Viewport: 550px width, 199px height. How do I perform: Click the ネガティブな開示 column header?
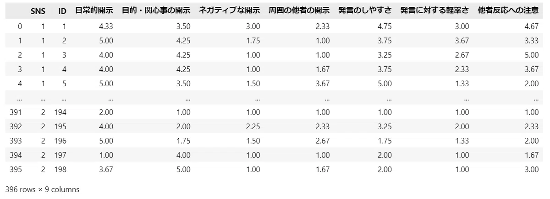(x=230, y=11)
